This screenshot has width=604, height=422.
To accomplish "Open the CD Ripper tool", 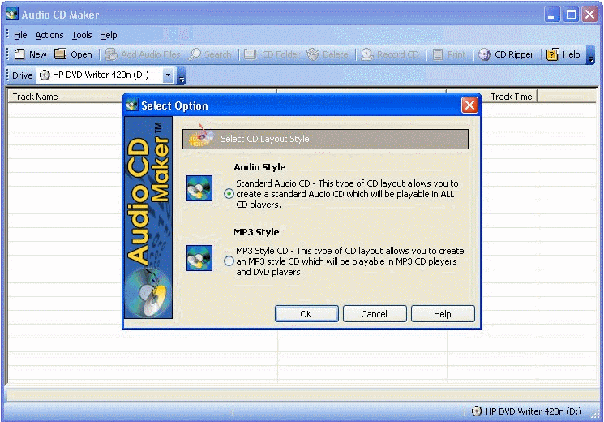I will [x=506, y=54].
